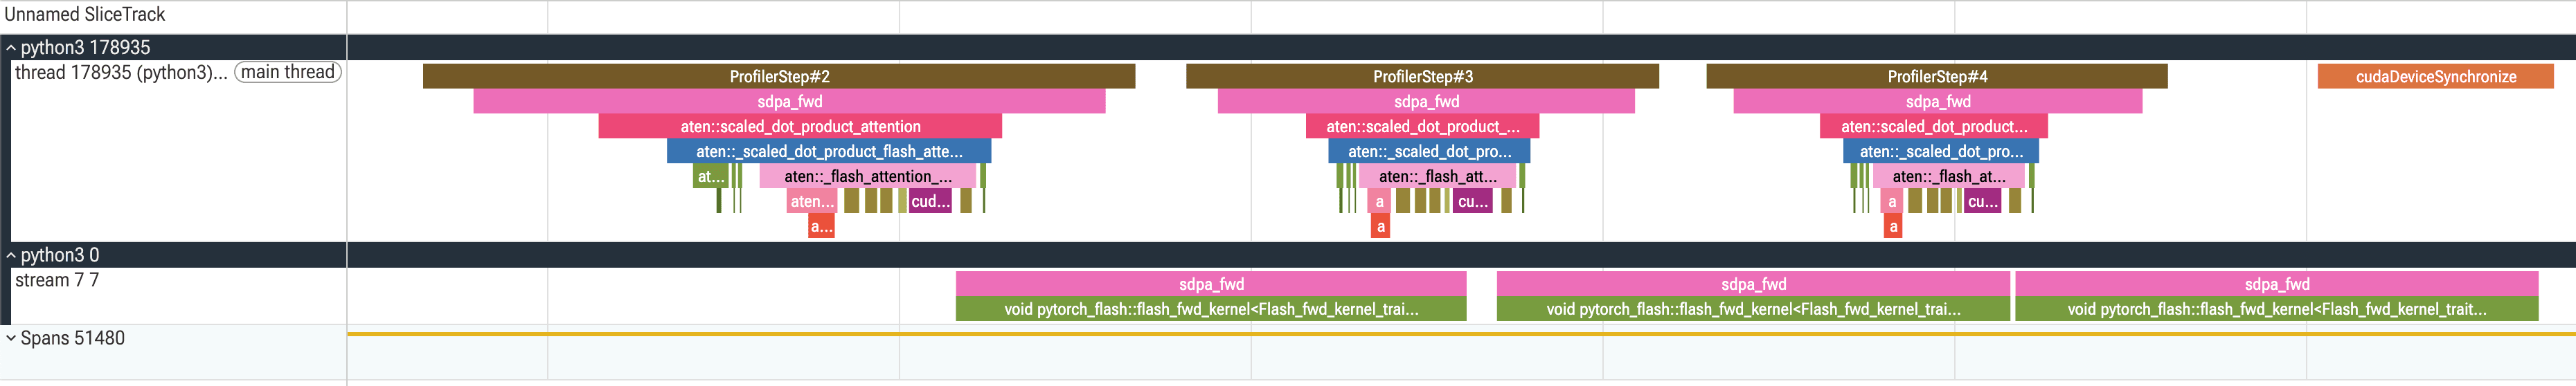This screenshot has width=2576, height=386.
Task: Select first flash_fwd_kernel slice on stream 7
Action: coord(1211,309)
